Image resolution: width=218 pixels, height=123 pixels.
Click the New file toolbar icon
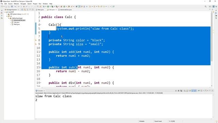point(2,6)
